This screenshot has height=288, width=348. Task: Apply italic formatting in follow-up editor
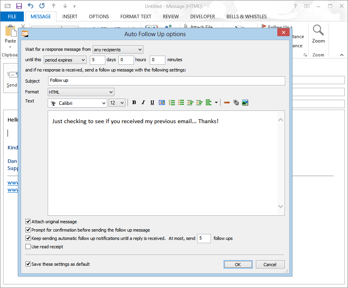point(143,102)
